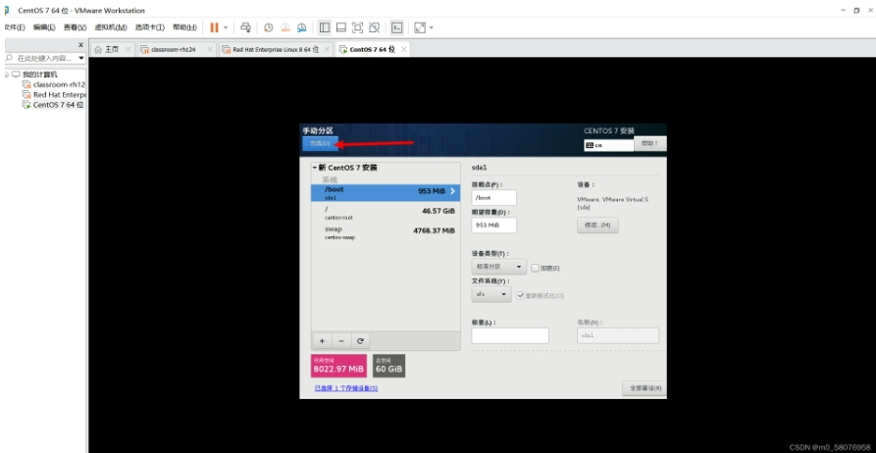
Task: Open the 文件(F) menu
Action: tap(14, 27)
